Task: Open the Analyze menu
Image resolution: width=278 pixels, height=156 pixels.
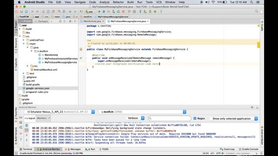Action: tap(104, 2)
